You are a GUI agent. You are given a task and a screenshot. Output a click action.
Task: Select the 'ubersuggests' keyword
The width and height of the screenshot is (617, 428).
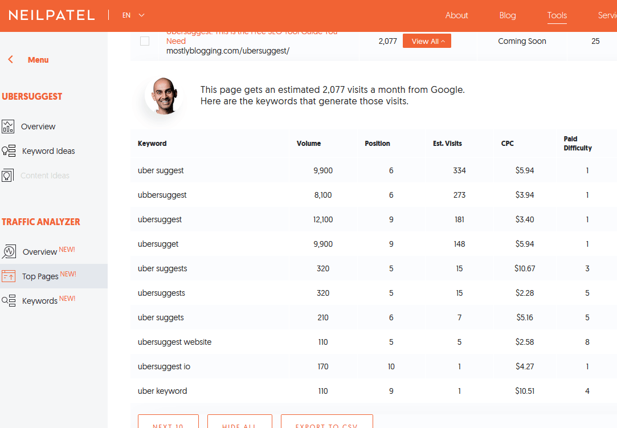[x=161, y=293]
